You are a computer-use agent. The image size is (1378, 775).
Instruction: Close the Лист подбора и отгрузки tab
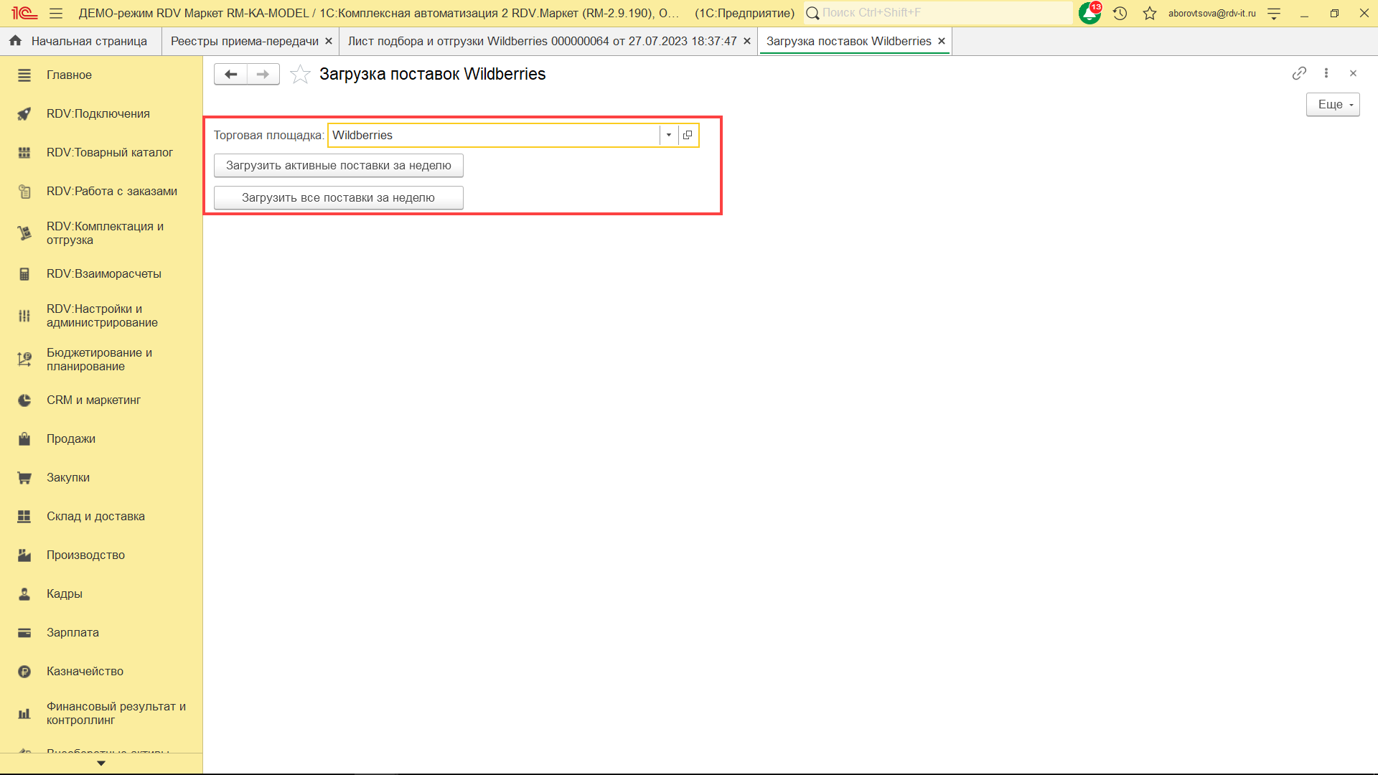point(747,41)
